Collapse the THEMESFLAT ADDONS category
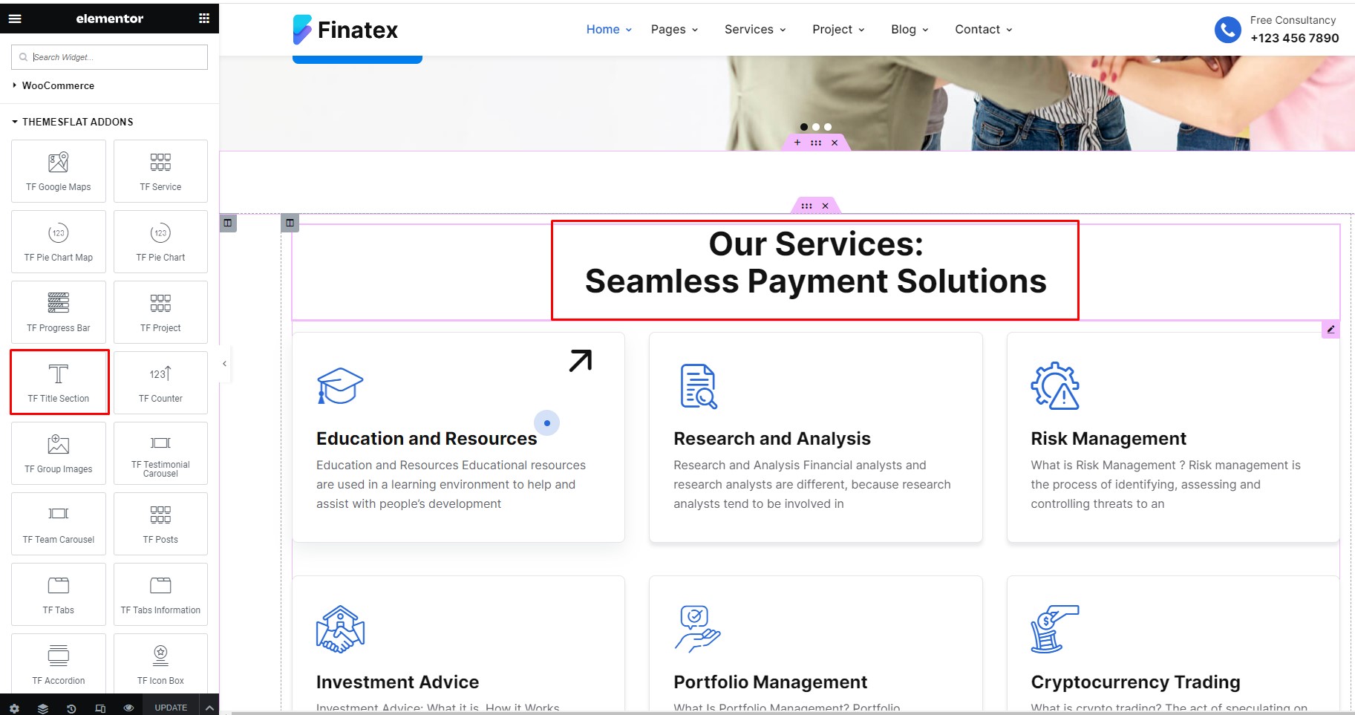The image size is (1355, 715). pyautogui.click(x=73, y=122)
